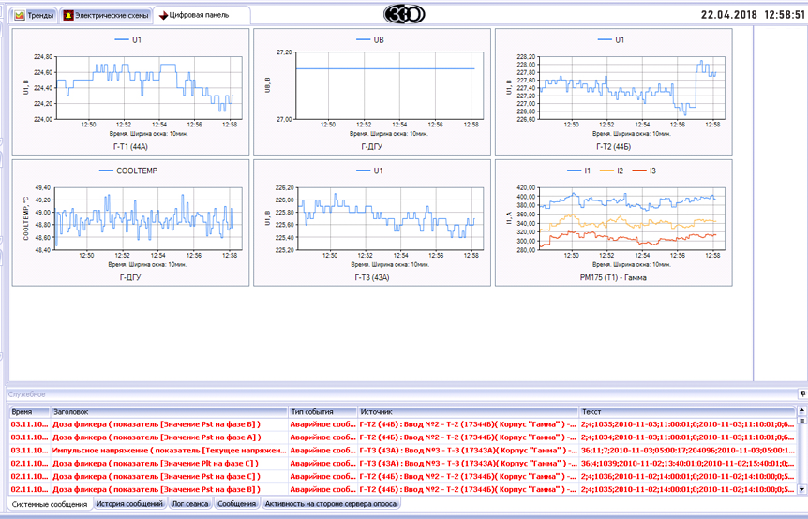Image resolution: width=808 pixels, height=519 pixels.
Task: Open Системные сообщения bottom tab
Action: pos(50,504)
